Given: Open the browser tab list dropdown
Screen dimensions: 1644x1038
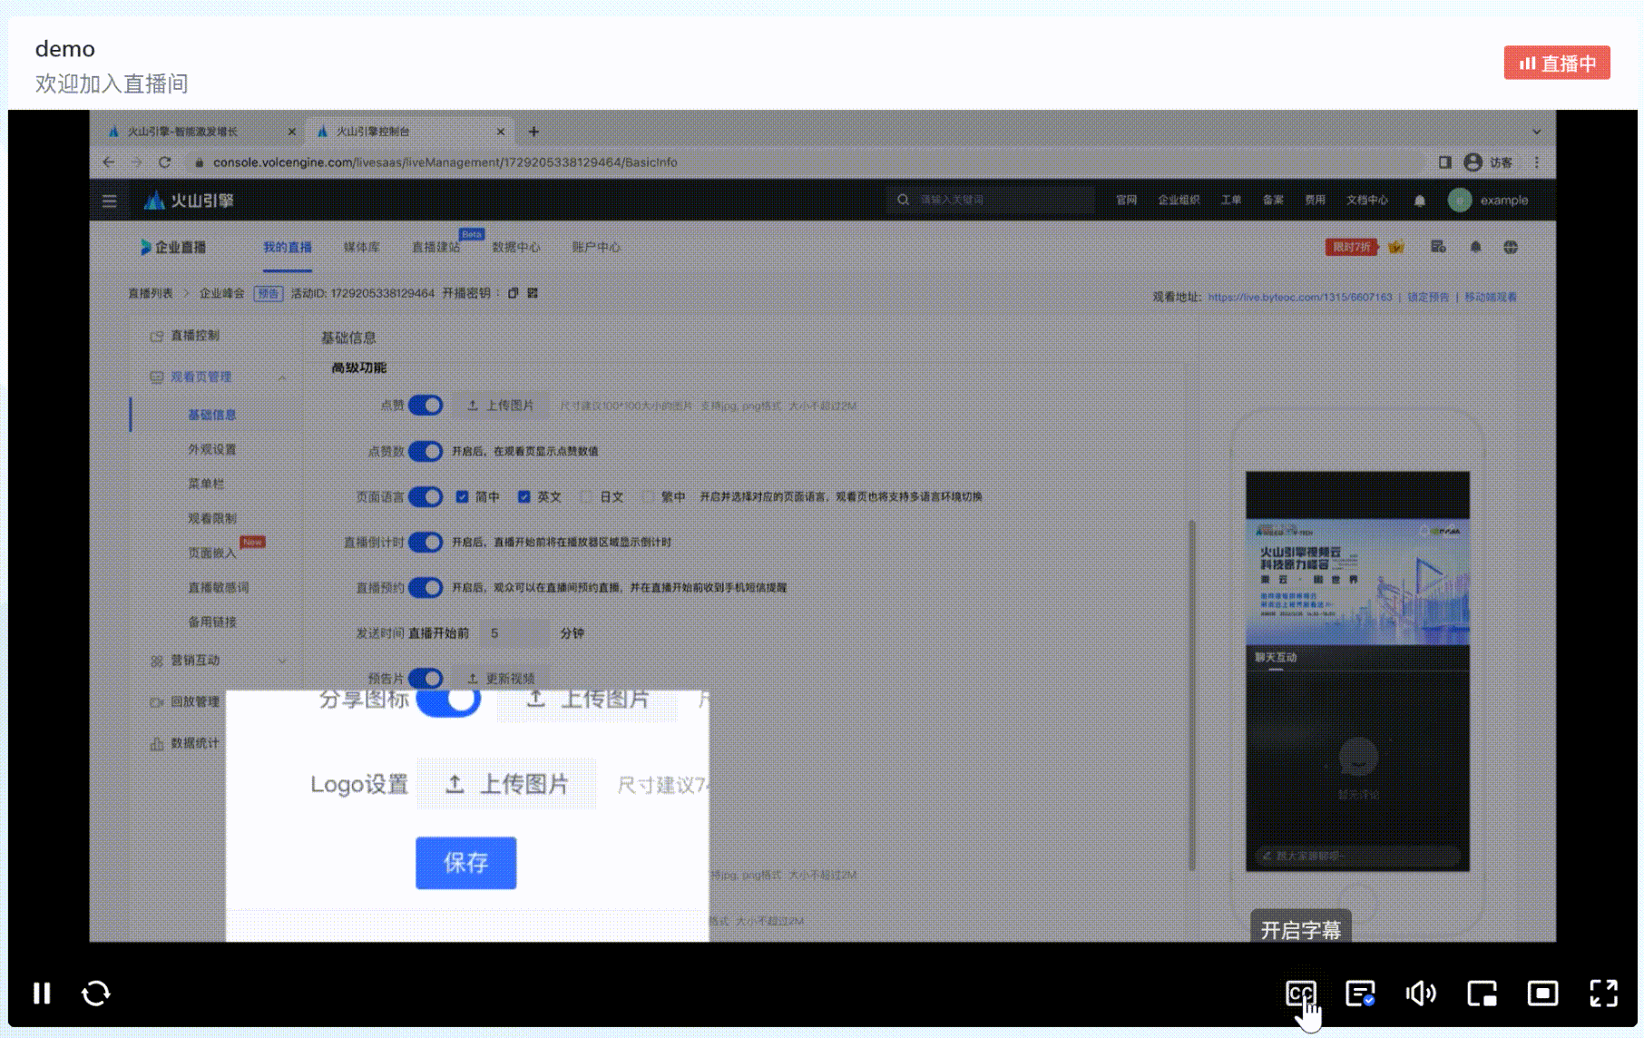Looking at the screenshot, I should click(x=1536, y=132).
